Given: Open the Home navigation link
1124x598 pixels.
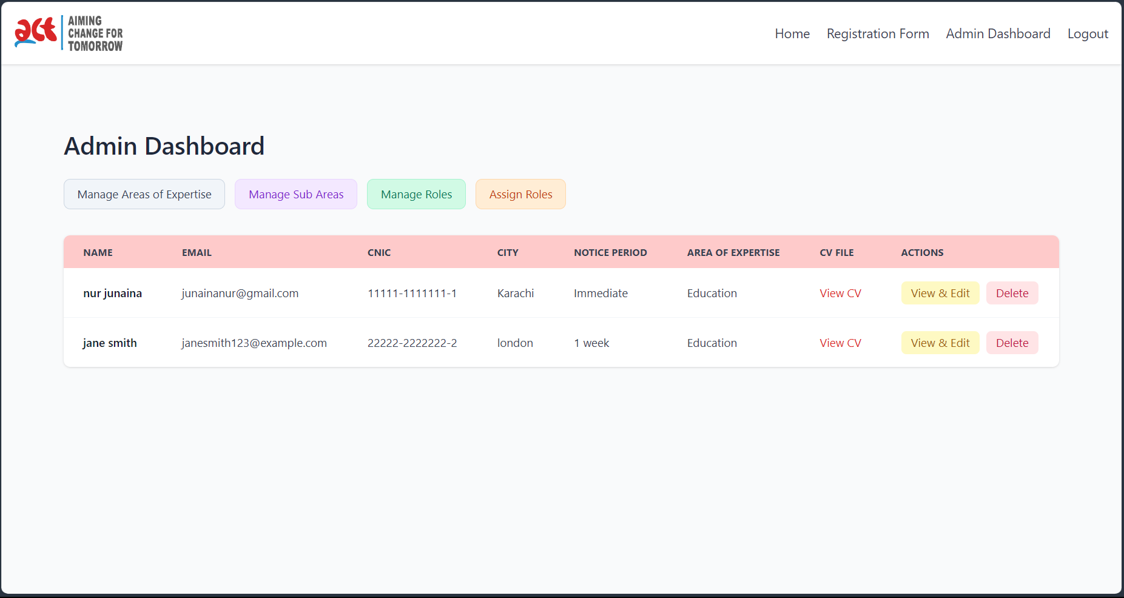Looking at the screenshot, I should pos(792,34).
